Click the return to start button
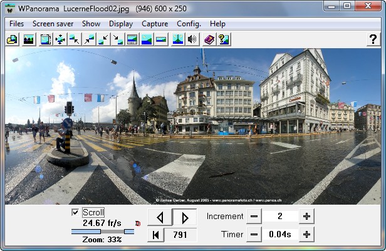The height and width of the screenshot is (251, 386). (x=155, y=235)
